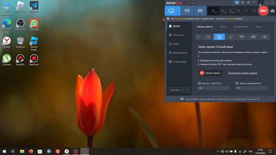Open Telegram desktop shortcut
276x155 pixels.
34,7
